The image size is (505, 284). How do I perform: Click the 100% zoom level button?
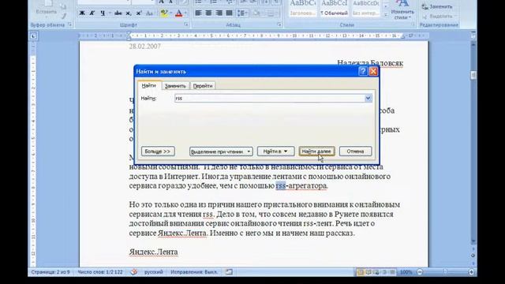coord(406,272)
